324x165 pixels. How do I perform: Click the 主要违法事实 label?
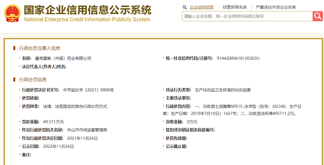click(x=178, y=98)
